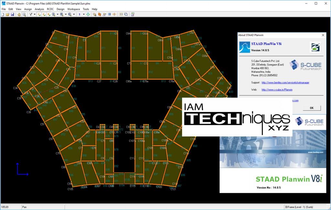Click column label C80a in the plan
Screen dimensions: 331x210
(129, 81)
